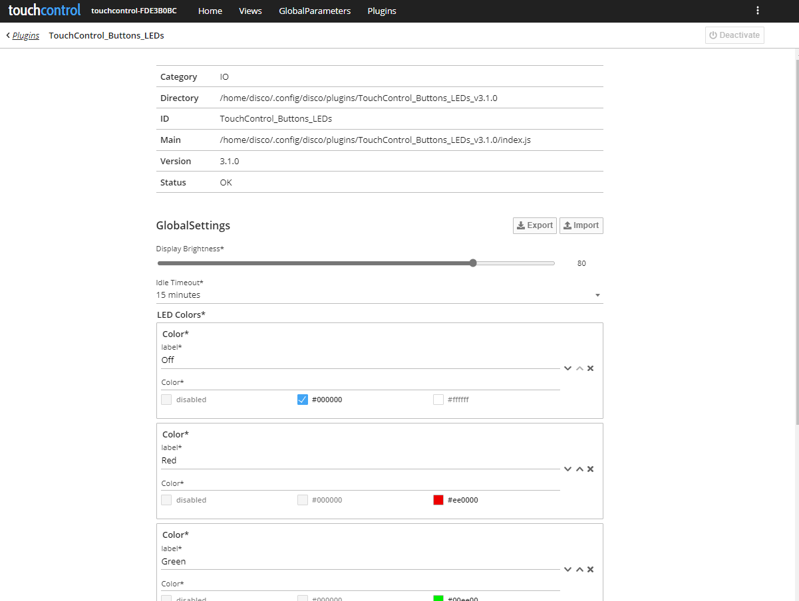Uncheck #000000 on the Off color
The width and height of the screenshot is (799, 601).
pyautogui.click(x=303, y=399)
